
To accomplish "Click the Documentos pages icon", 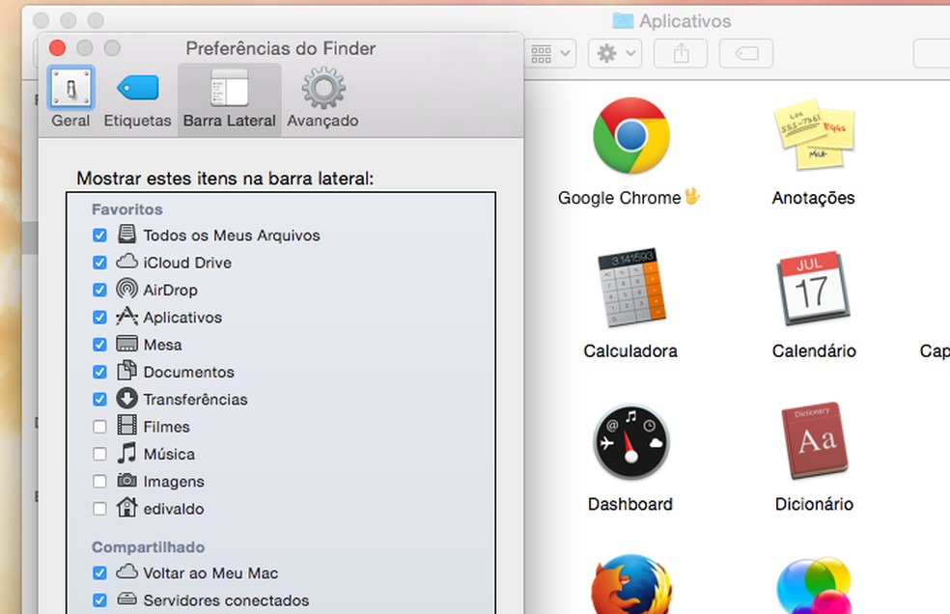I will click(x=126, y=371).
